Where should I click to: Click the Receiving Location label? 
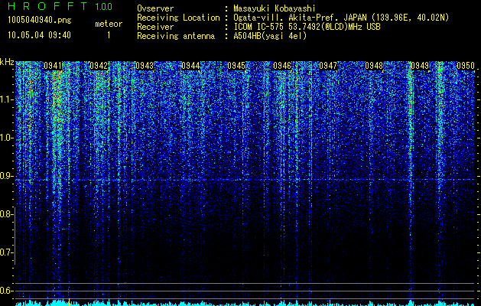(x=178, y=18)
